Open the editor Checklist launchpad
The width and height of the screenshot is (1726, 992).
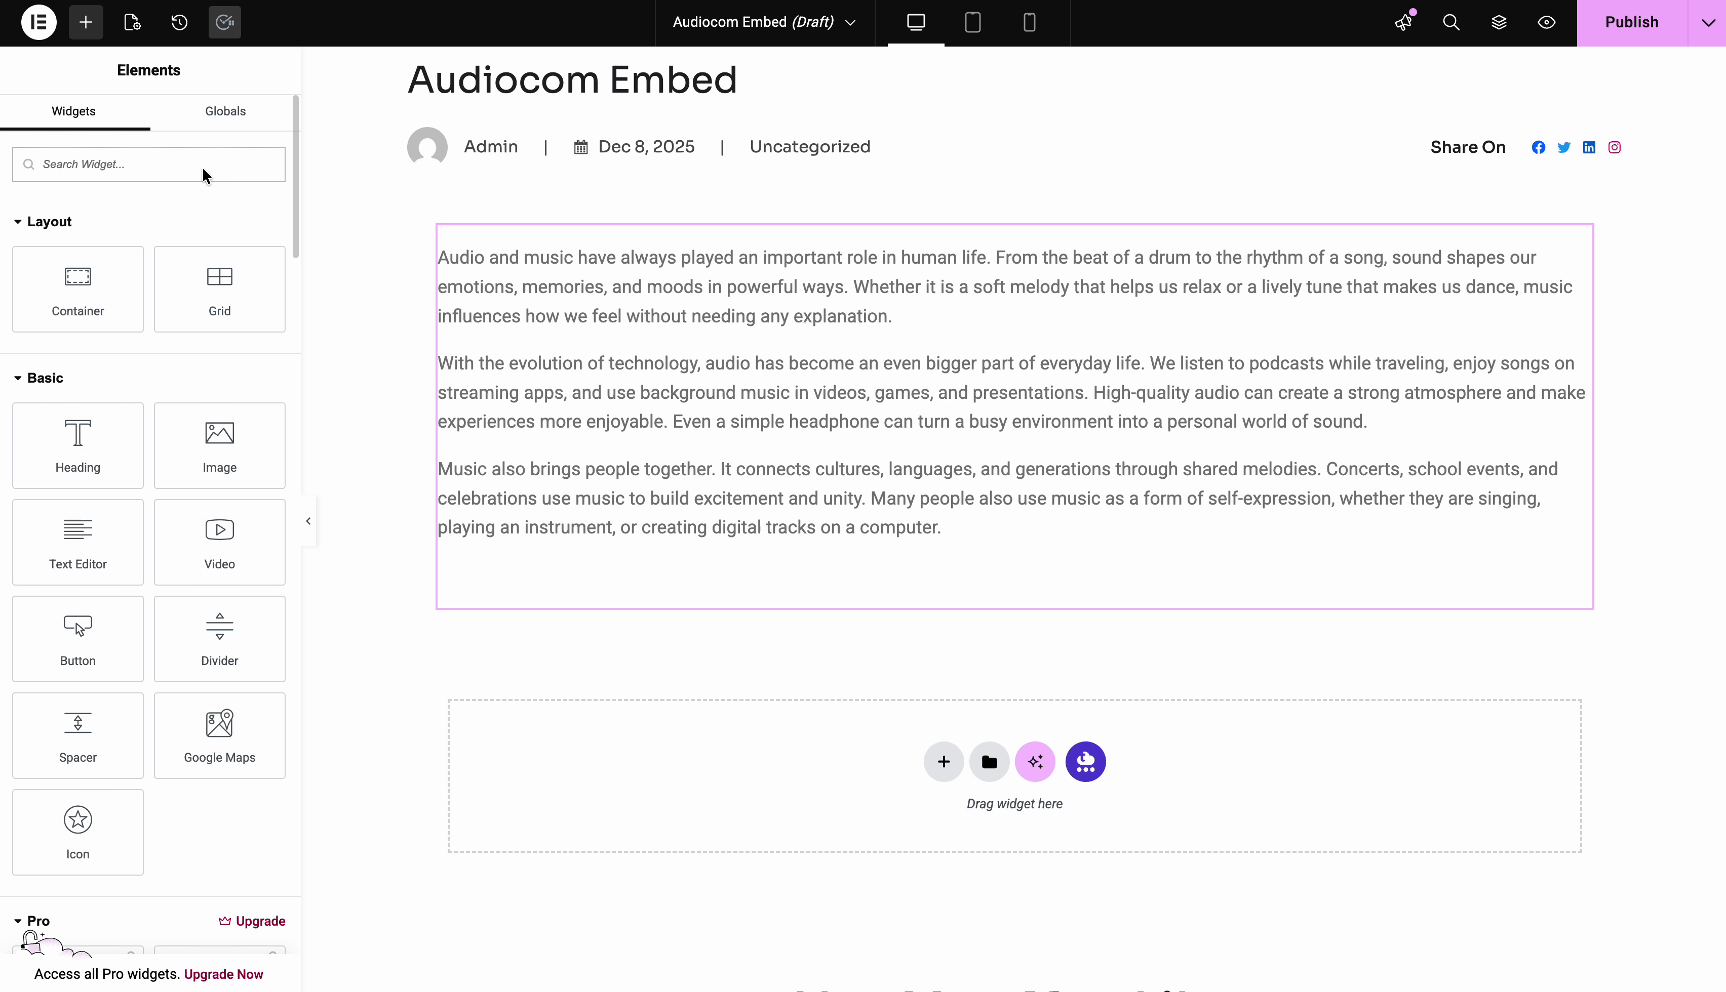pos(225,22)
